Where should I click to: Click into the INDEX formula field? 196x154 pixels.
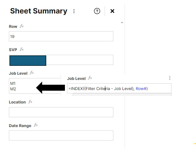tap(119, 88)
